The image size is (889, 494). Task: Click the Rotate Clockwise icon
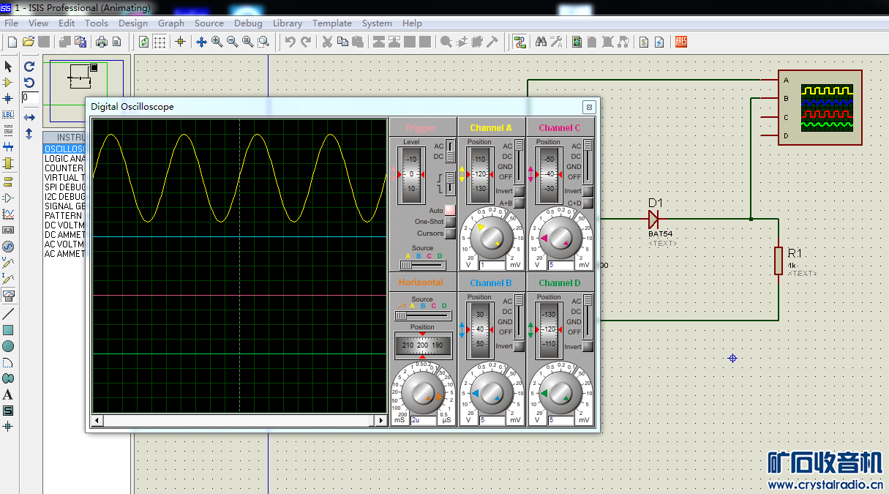29,67
